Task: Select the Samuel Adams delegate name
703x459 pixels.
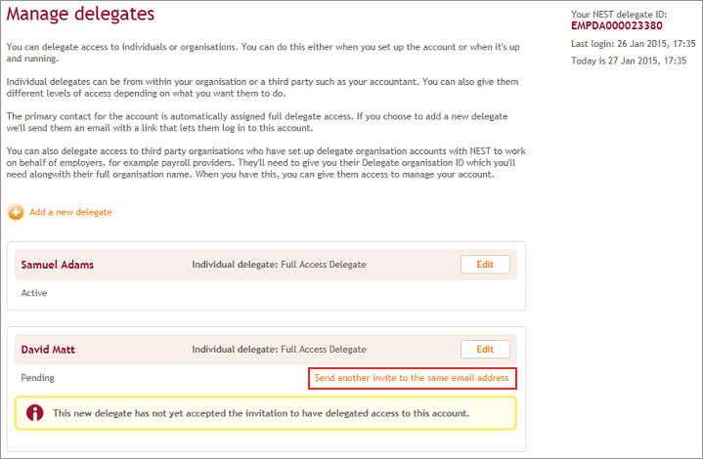Action: coord(58,265)
